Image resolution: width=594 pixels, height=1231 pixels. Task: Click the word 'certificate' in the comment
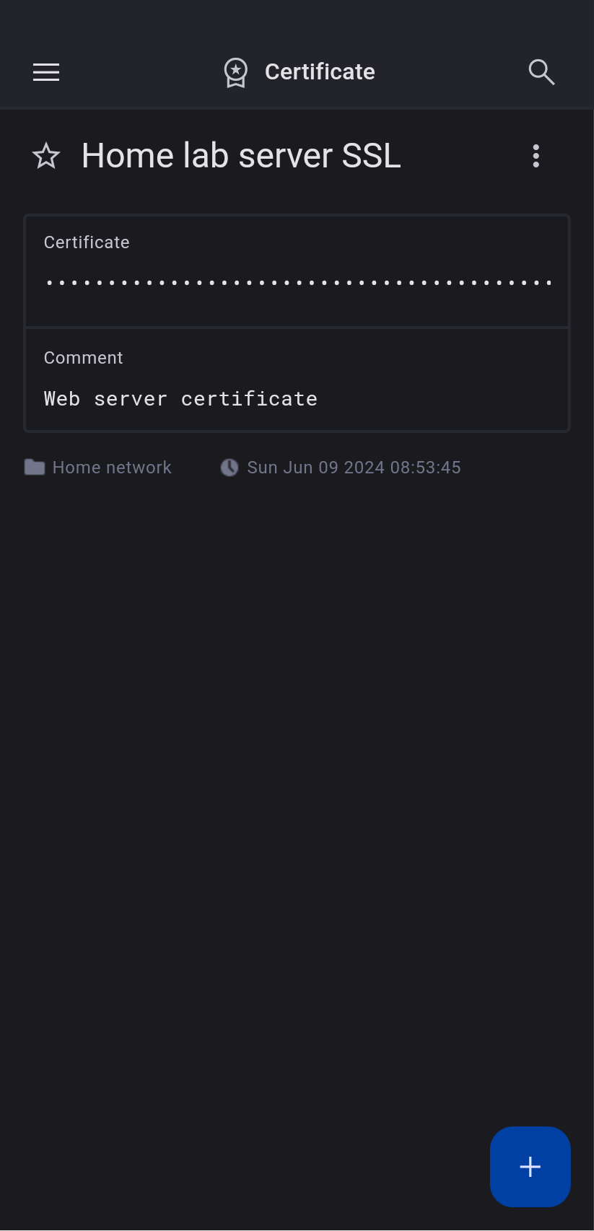point(249,399)
